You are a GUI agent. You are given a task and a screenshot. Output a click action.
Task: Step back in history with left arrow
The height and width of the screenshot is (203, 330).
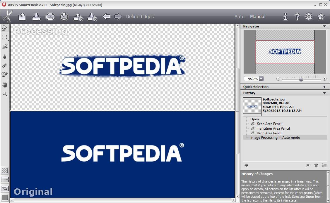click(x=246, y=165)
